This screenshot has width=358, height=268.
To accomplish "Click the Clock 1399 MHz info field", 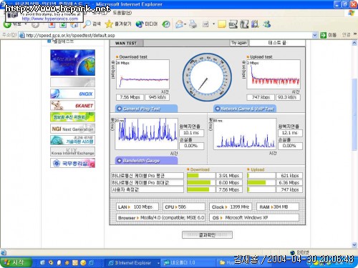I will pyautogui.click(x=231, y=207).
